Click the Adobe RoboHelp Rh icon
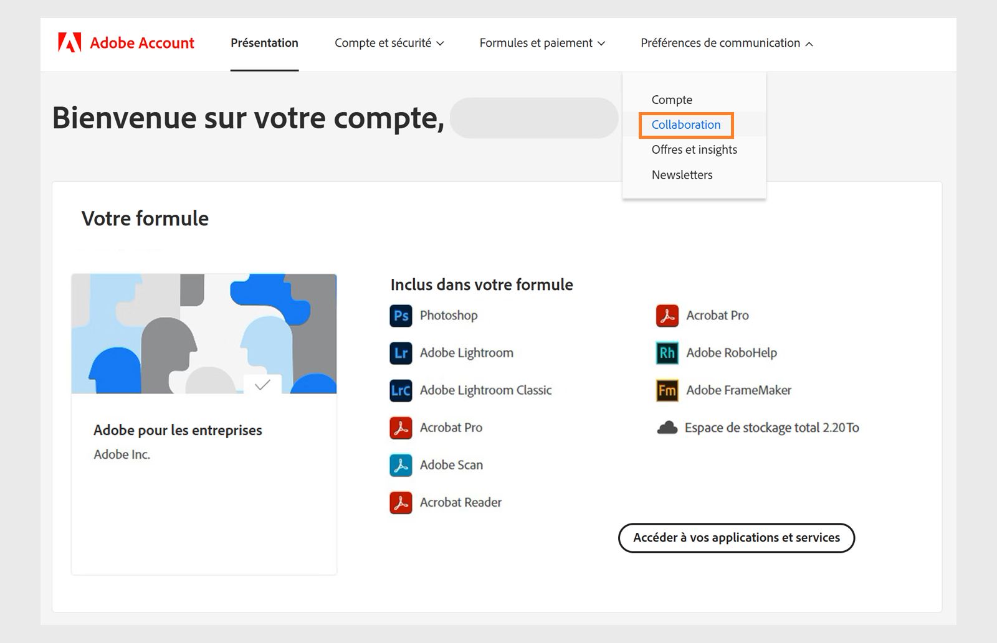997x643 pixels. click(667, 353)
